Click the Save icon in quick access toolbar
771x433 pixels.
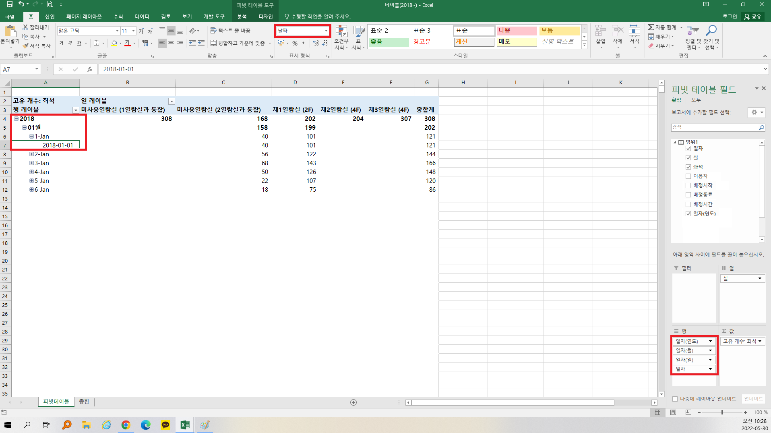9,4
